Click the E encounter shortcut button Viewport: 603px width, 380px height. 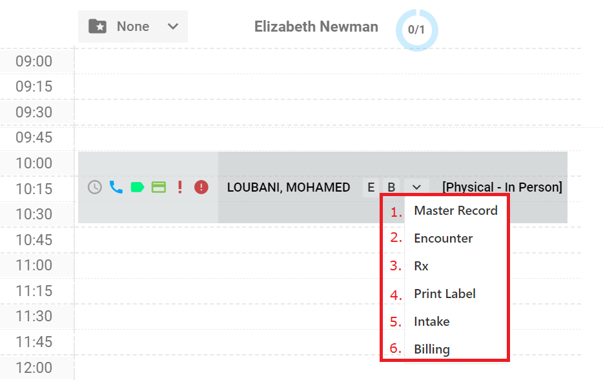[x=371, y=188]
